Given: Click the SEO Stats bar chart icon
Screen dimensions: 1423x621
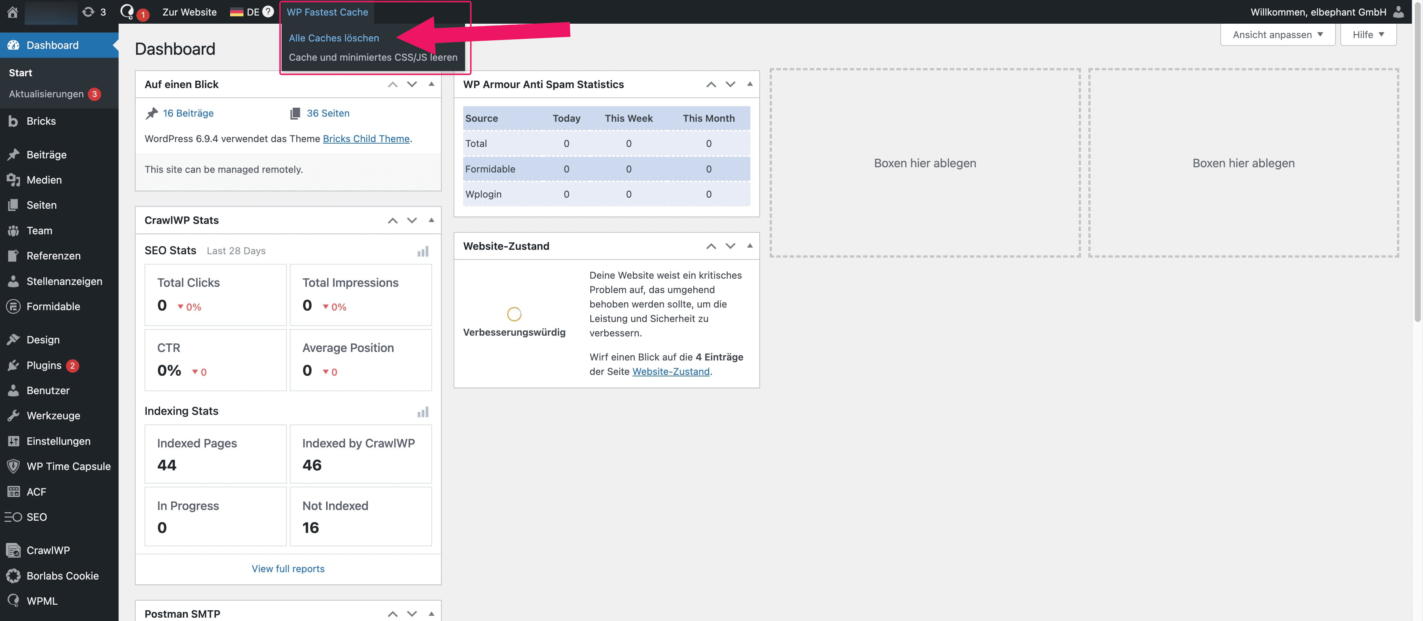Looking at the screenshot, I should tap(422, 252).
